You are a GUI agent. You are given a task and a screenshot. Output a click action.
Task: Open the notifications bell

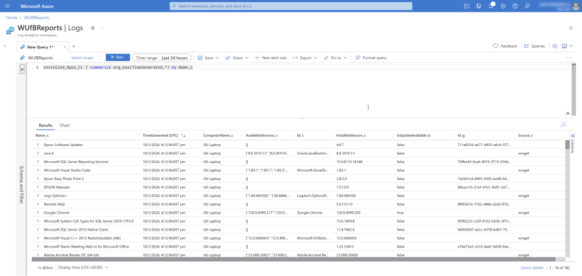491,6
